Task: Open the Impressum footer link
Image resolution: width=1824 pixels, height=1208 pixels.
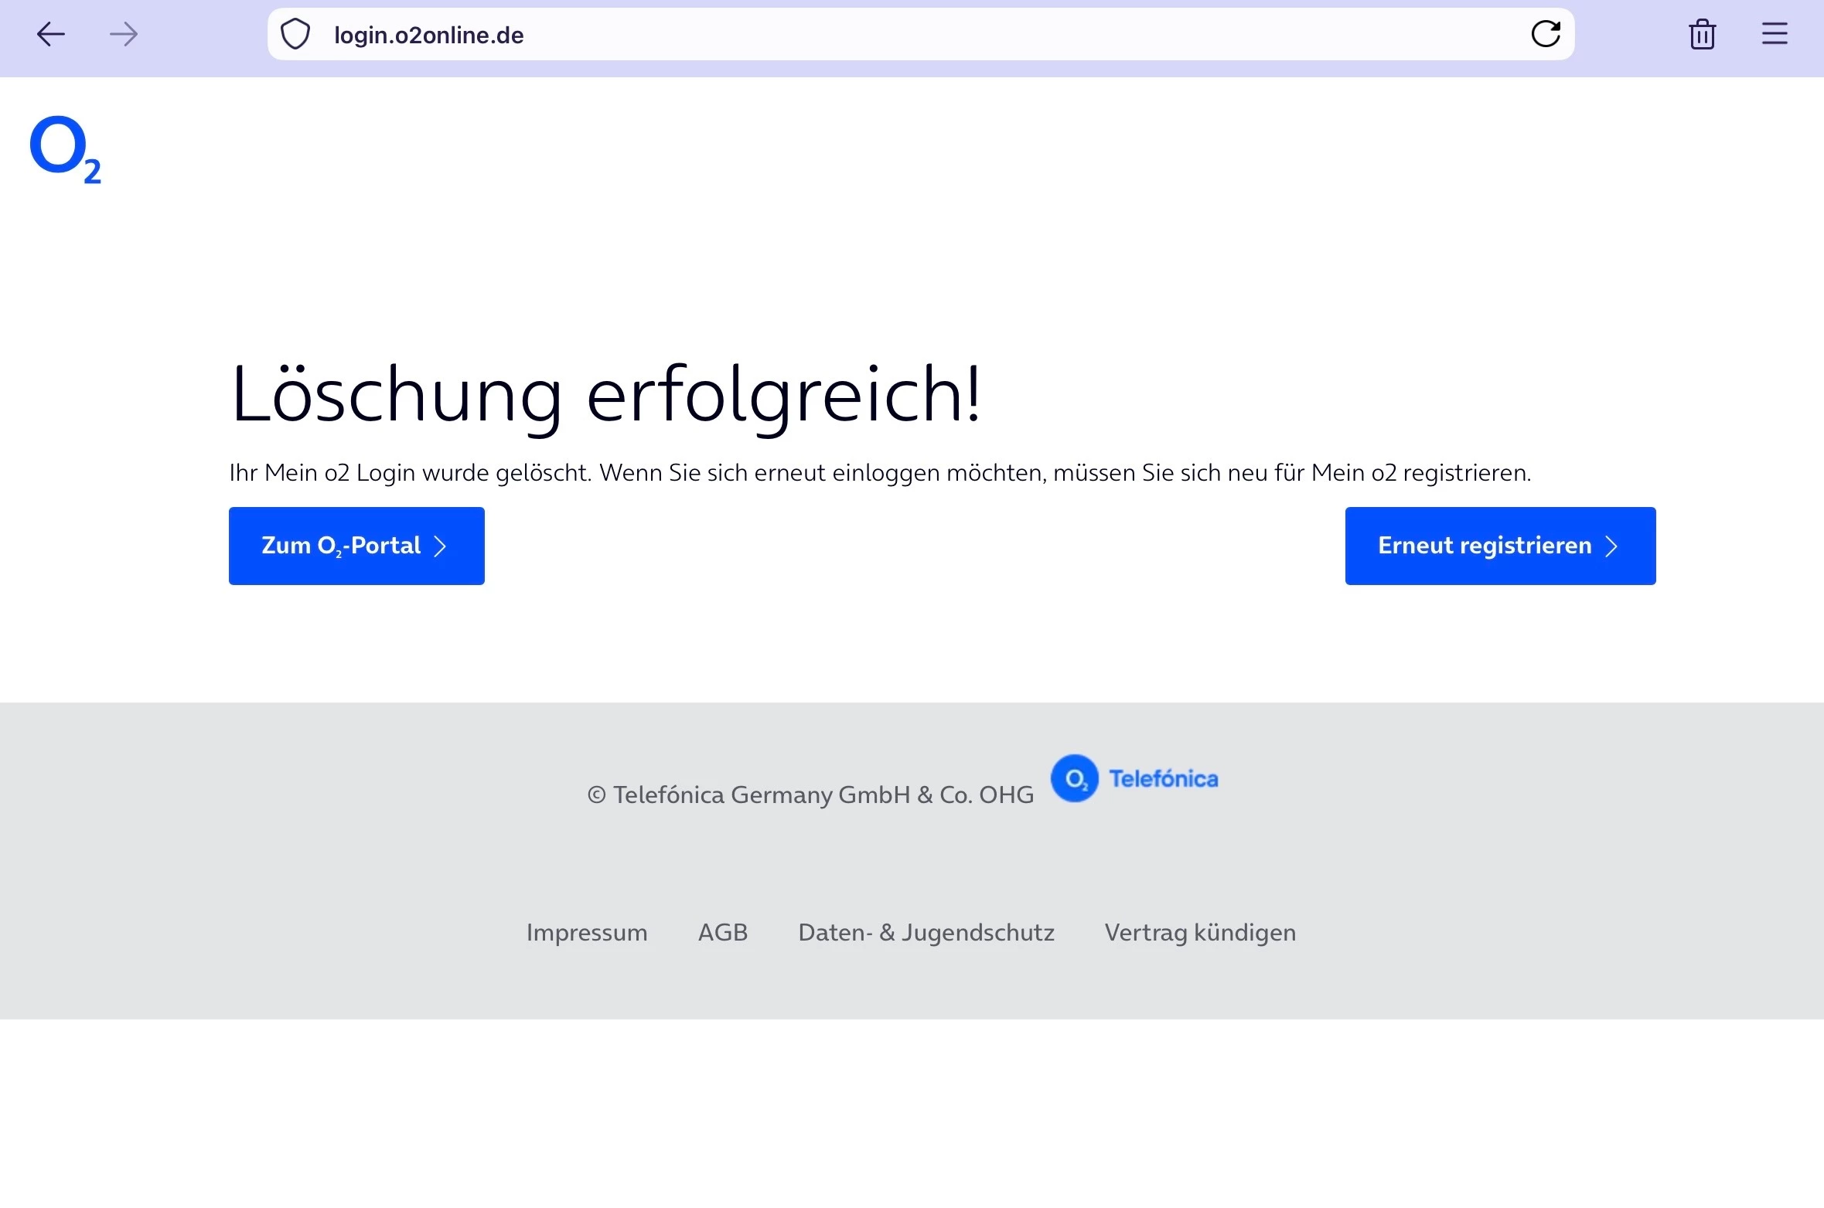Action: 587,932
